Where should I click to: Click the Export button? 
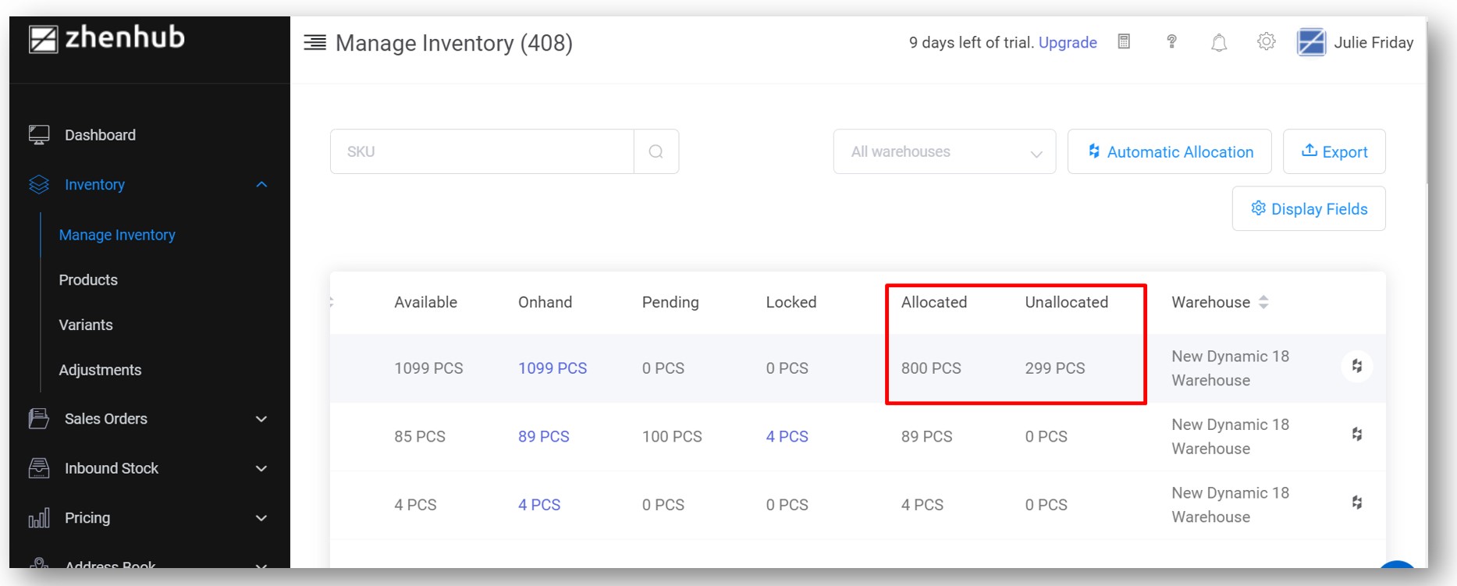tap(1334, 151)
